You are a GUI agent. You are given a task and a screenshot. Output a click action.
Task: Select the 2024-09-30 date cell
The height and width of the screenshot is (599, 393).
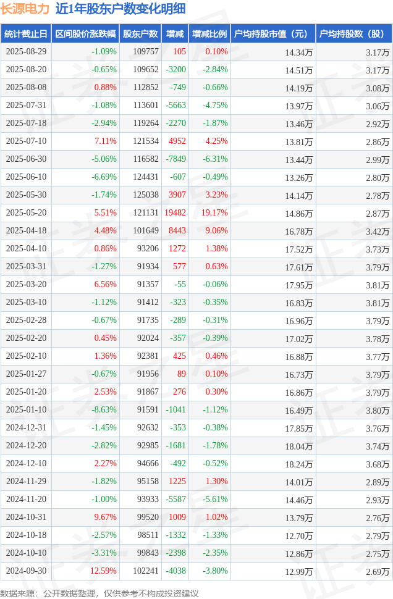[26, 571]
